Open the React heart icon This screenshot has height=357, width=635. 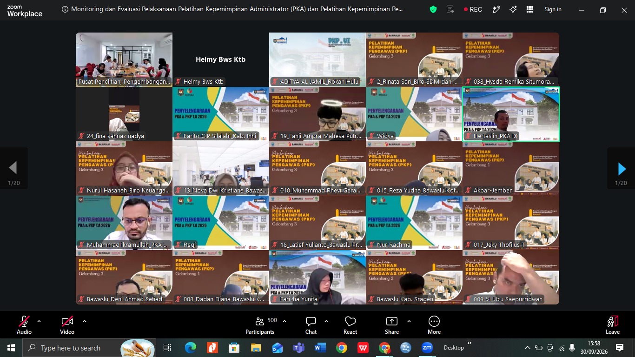tap(350, 325)
